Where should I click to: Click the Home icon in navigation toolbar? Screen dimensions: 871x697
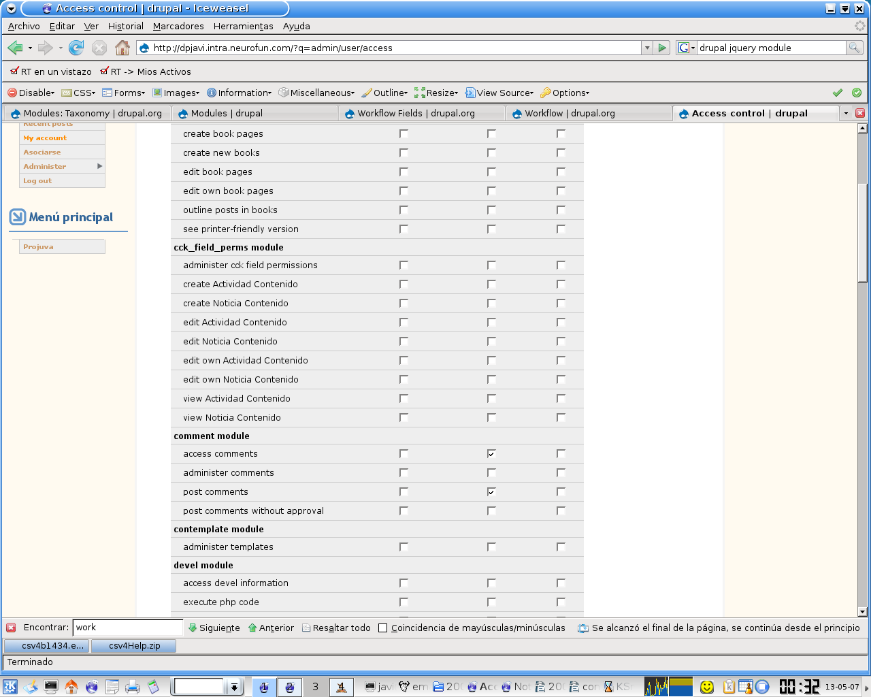pyautogui.click(x=122, y=48)
